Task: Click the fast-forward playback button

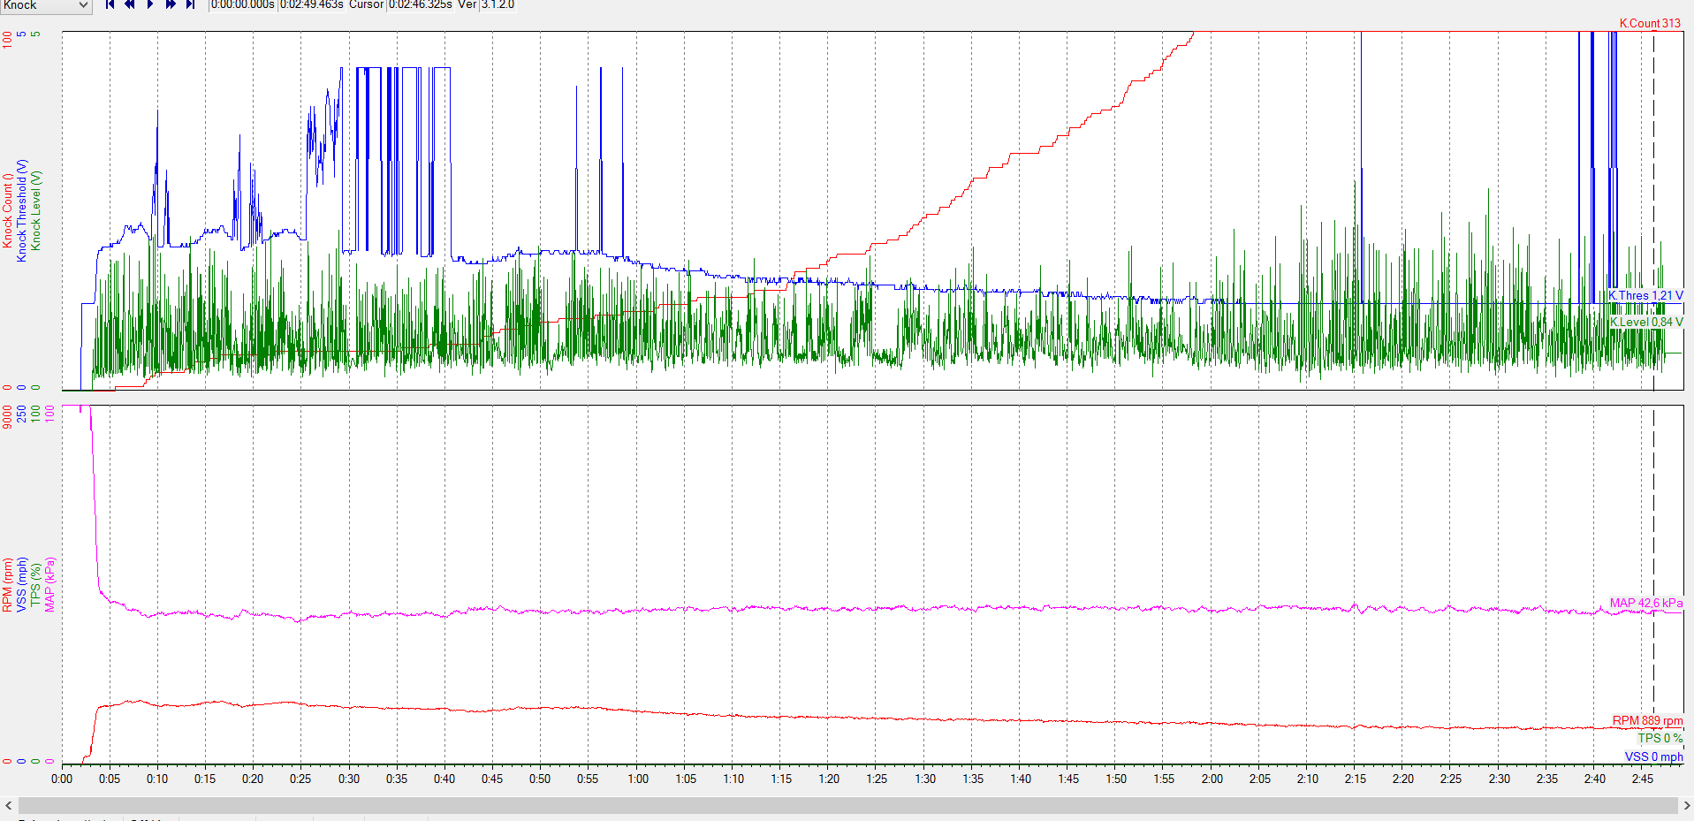Action: coord(171,4)
